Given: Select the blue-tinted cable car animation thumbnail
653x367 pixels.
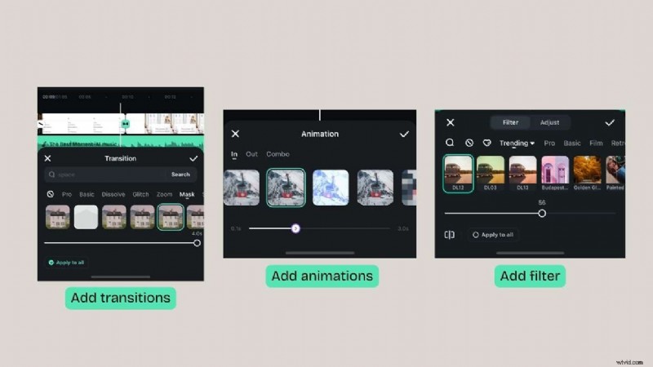Looking at the screenshot, I should pyautogui.click(x=331, y=188).
